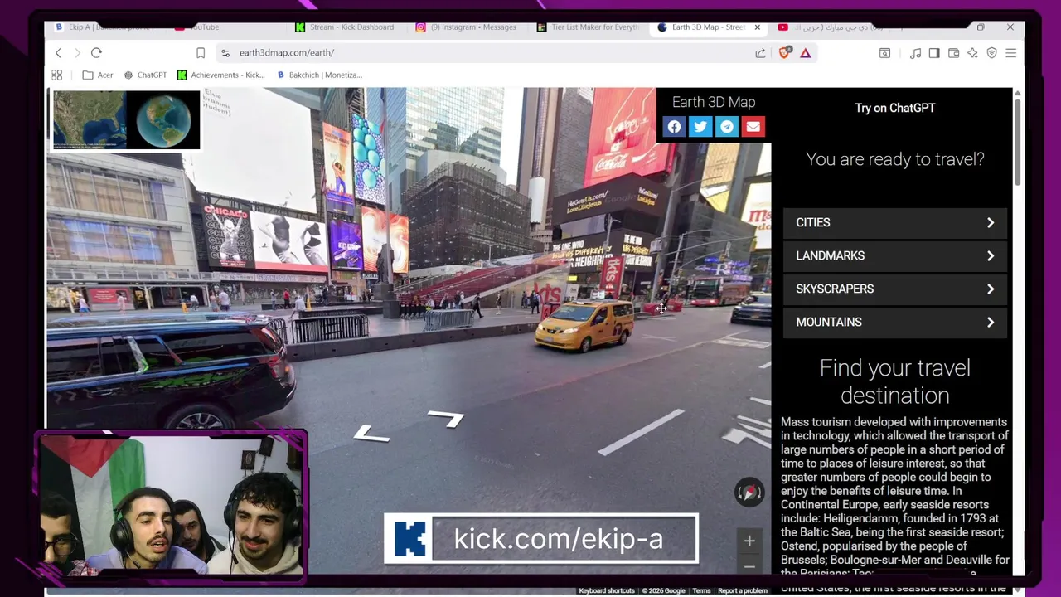Viewport: 1061px width, 597px height.
Task: Share page by email icon
Action: click(x=753, y=127)
